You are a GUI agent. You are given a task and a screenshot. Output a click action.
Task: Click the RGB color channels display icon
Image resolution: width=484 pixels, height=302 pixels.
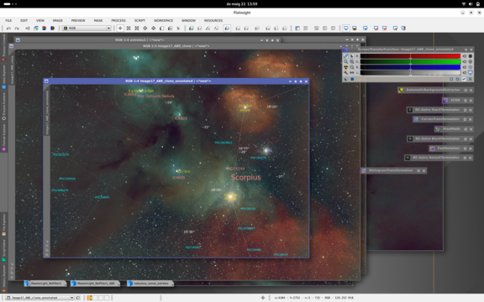coord(45,29)
